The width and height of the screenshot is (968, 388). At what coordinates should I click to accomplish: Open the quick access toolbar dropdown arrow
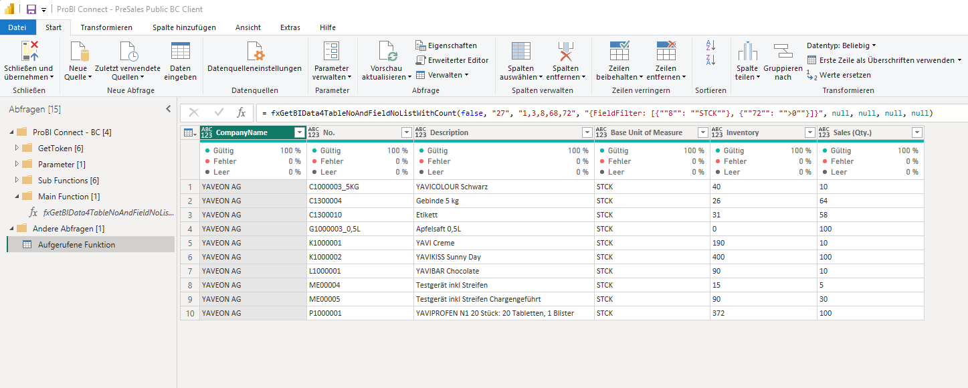[x=43, y=10]
